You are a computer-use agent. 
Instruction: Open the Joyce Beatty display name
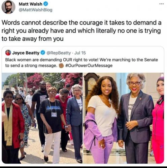click(x=26, y=53)
